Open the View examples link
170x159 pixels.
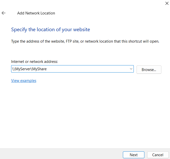click(x=24, y=81)
